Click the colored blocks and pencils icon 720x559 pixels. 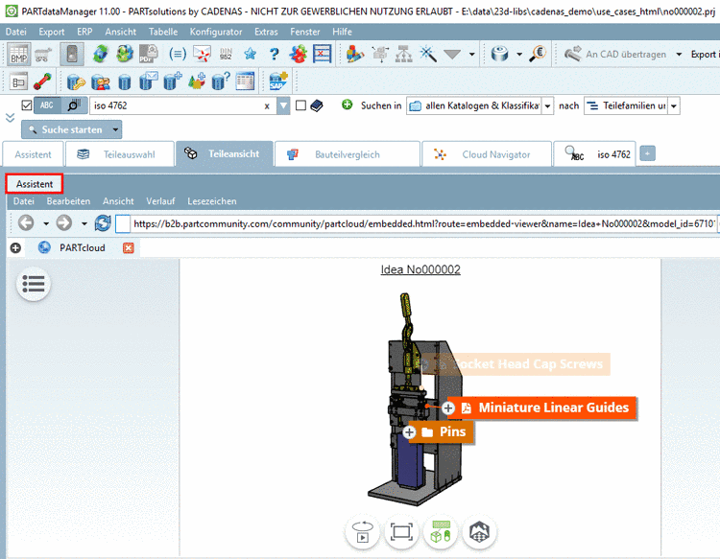pos(355,54)
